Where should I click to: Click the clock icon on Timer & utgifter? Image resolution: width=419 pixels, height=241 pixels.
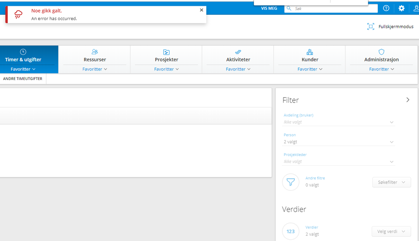point(23,52)
